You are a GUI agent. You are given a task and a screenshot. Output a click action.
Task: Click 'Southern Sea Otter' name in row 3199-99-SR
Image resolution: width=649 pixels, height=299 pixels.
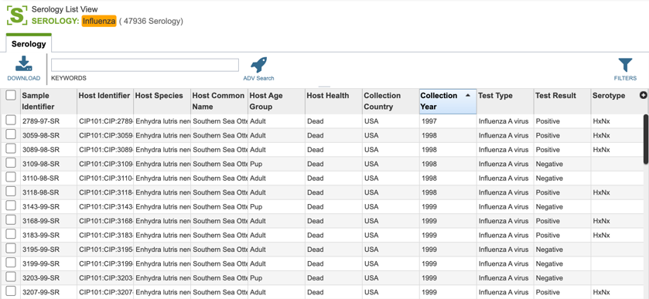[220, 264]
